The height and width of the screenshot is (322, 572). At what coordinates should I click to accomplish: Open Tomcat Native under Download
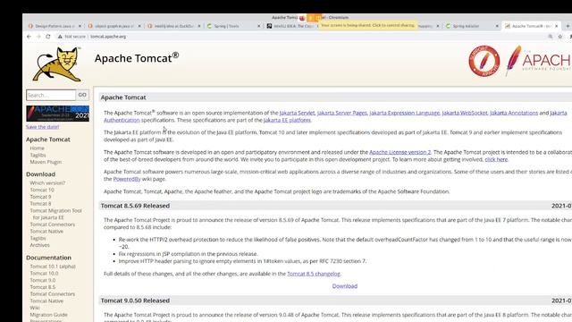[x=46, y=232]
